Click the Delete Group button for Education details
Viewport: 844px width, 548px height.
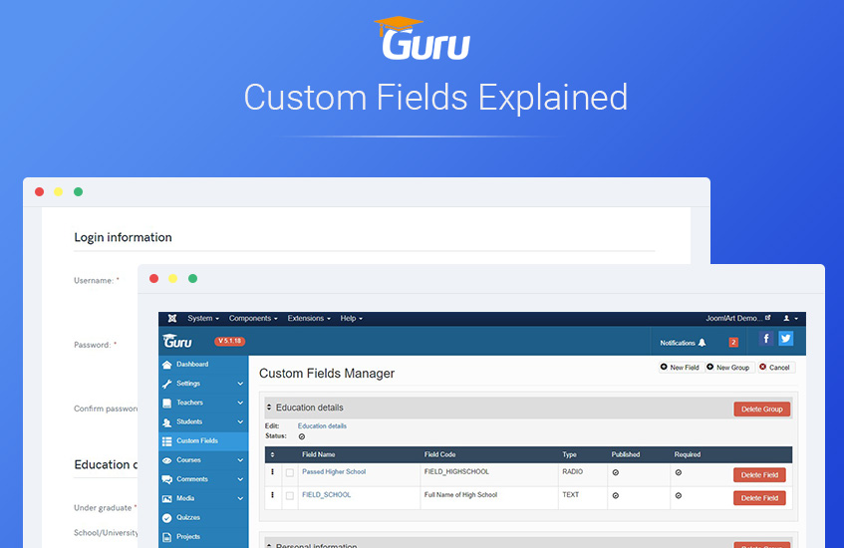pos(761,409)
